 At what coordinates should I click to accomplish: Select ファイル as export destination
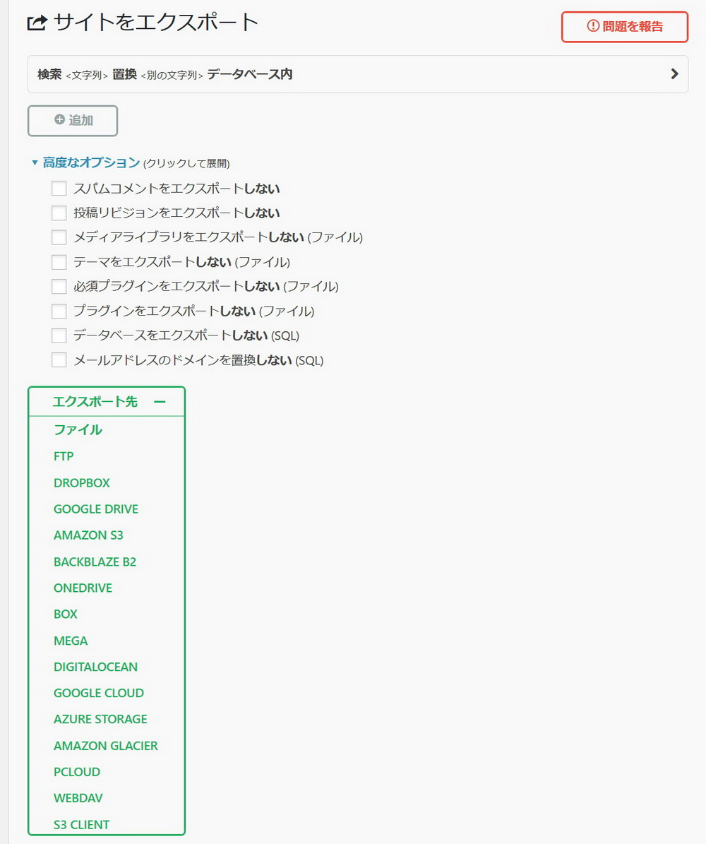(78, 429)
